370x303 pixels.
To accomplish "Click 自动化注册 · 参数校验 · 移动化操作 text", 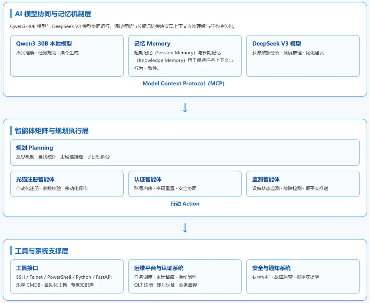I will 52,188.
